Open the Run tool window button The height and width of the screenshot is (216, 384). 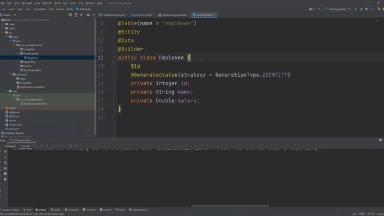28,209
